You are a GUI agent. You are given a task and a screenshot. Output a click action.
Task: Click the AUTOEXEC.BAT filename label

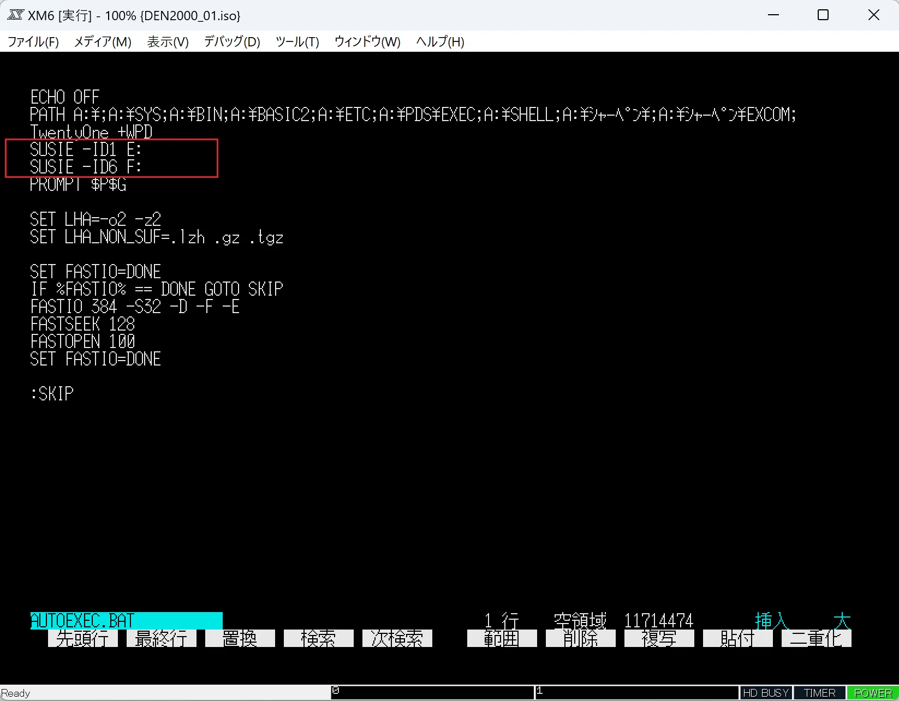[126, 621]
